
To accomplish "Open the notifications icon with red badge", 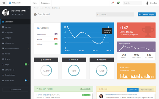I will (x=112, y=3).
